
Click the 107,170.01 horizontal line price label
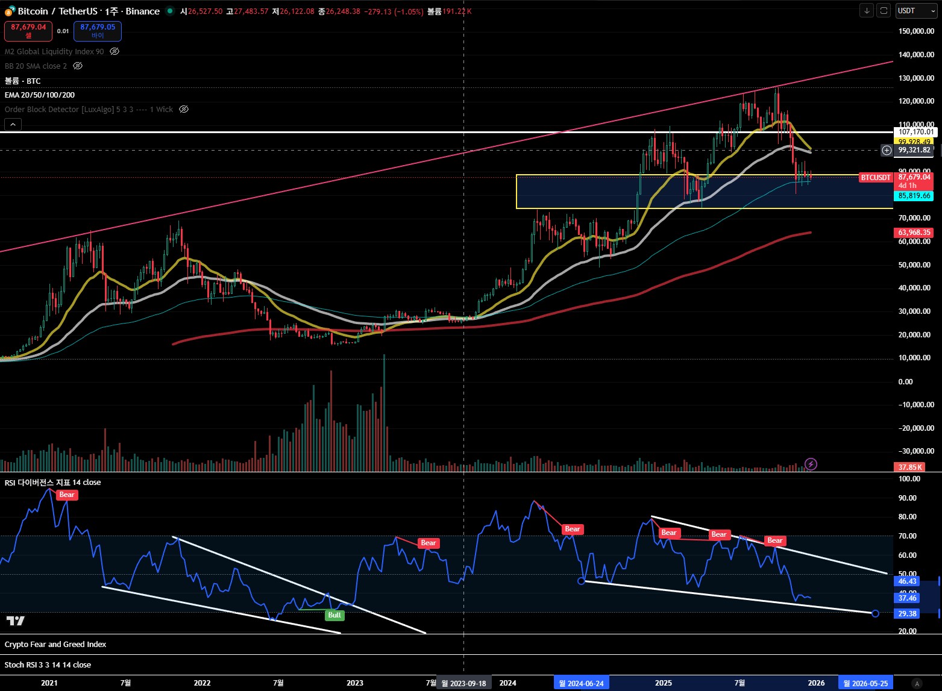pos(916,132)
